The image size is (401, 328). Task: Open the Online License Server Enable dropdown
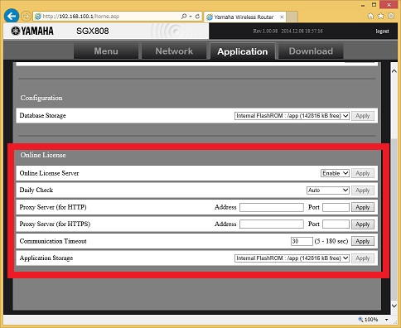click(335, 173)
